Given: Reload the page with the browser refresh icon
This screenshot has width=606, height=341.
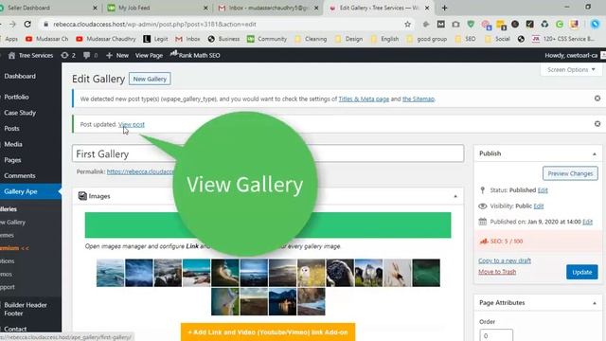Looking at the screenshot, I should [x=27, y=24].
